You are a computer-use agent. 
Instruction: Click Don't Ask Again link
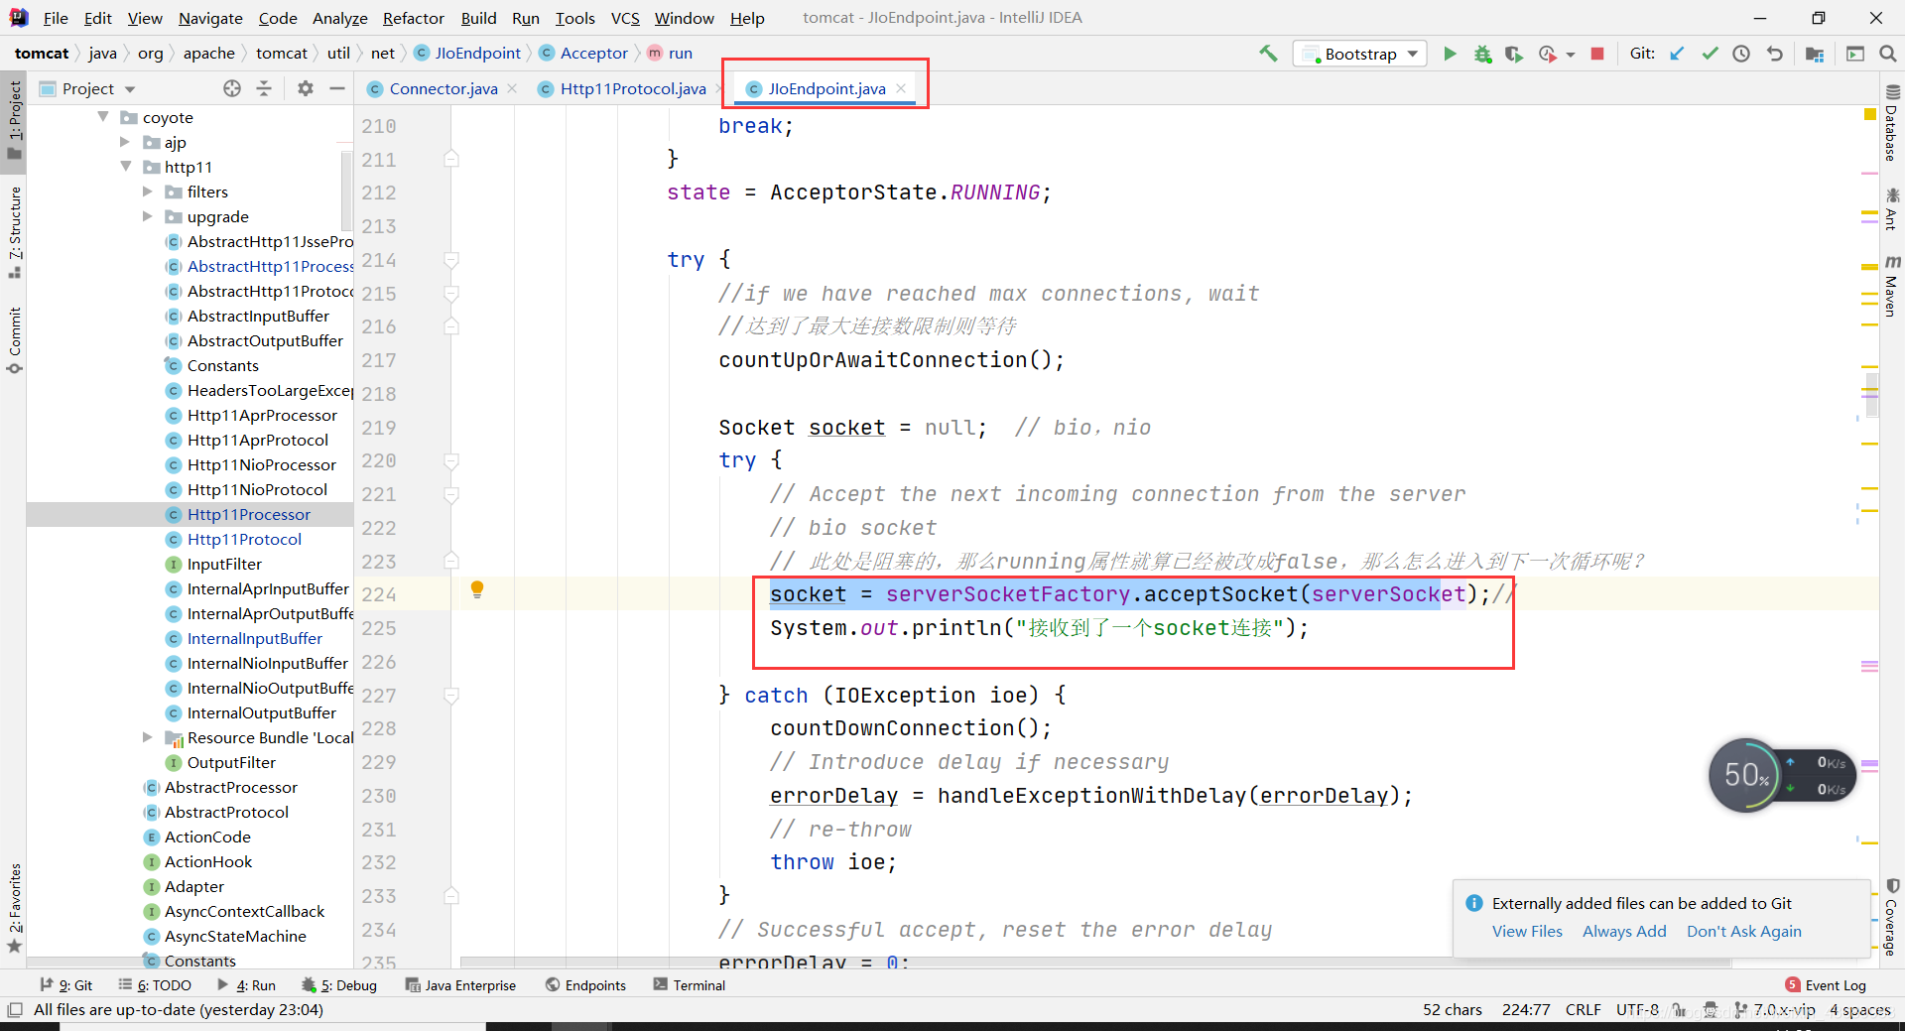pos(1743,931)
